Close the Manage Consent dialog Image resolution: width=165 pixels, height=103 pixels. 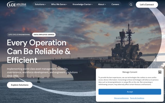[160, 72]
